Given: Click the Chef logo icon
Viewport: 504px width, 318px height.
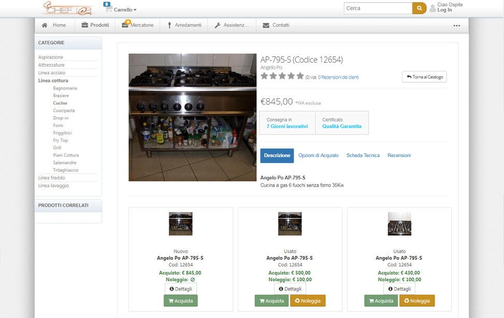Looking at the screenshot, I should pyautogui.click(x=68, y=8).
